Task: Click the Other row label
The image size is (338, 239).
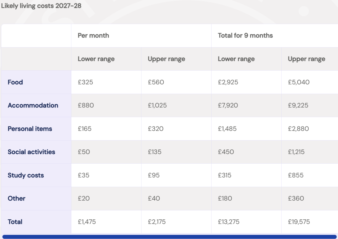Action: click(x=16, y=198)
